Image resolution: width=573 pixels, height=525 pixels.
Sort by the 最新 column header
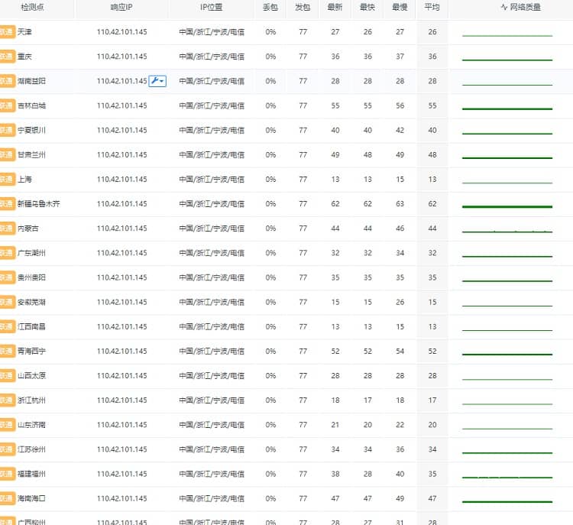point(335,7)
